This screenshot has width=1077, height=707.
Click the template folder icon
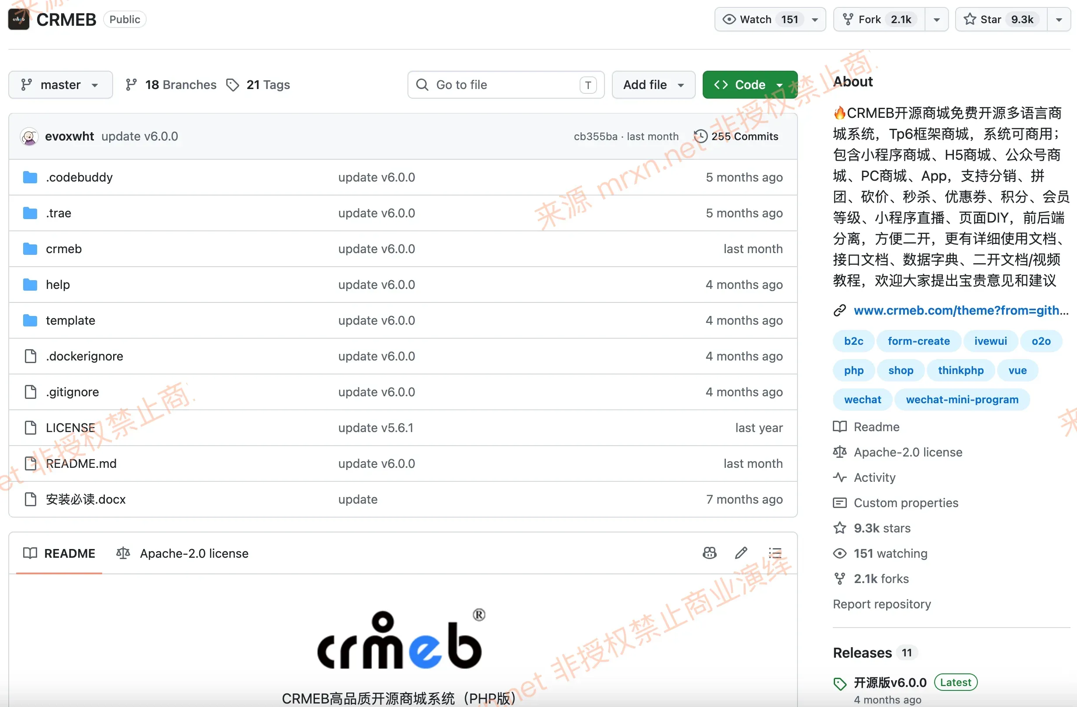pyautogui.click(x=30, y=320)
